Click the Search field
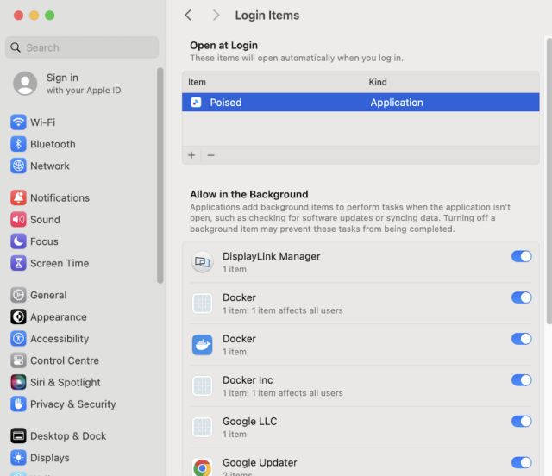Viewport: 552px width, 476px height. (82, 47)
